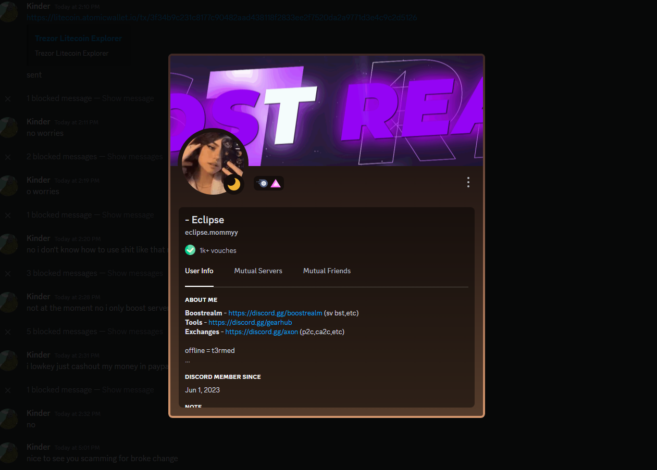Click the green checkmark status emoji
Viewport: 657px width, 470px height.
click(x=190, y=250)
